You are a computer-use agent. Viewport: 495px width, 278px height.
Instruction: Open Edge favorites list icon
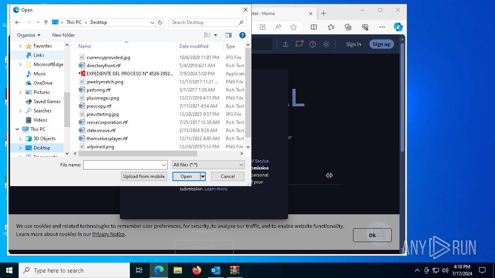331,27
